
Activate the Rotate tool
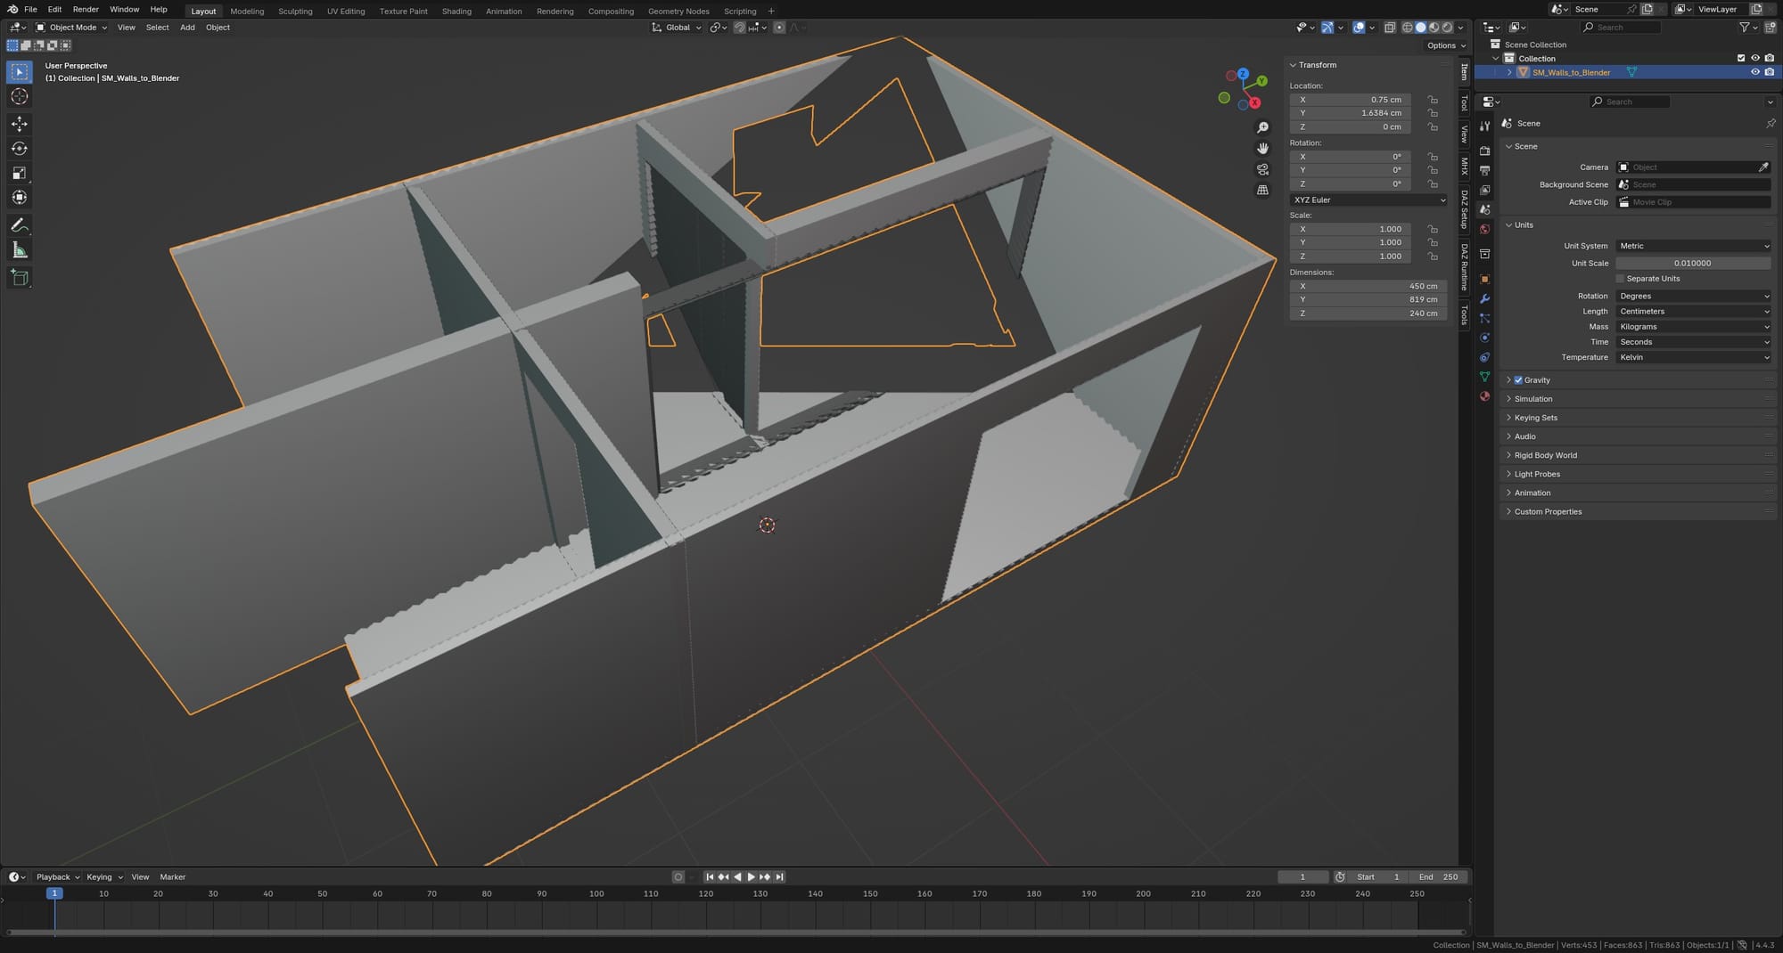click(x=20, y=149)
